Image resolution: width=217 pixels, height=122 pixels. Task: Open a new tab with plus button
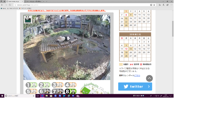pyautogui.click(x=44, y=1)
